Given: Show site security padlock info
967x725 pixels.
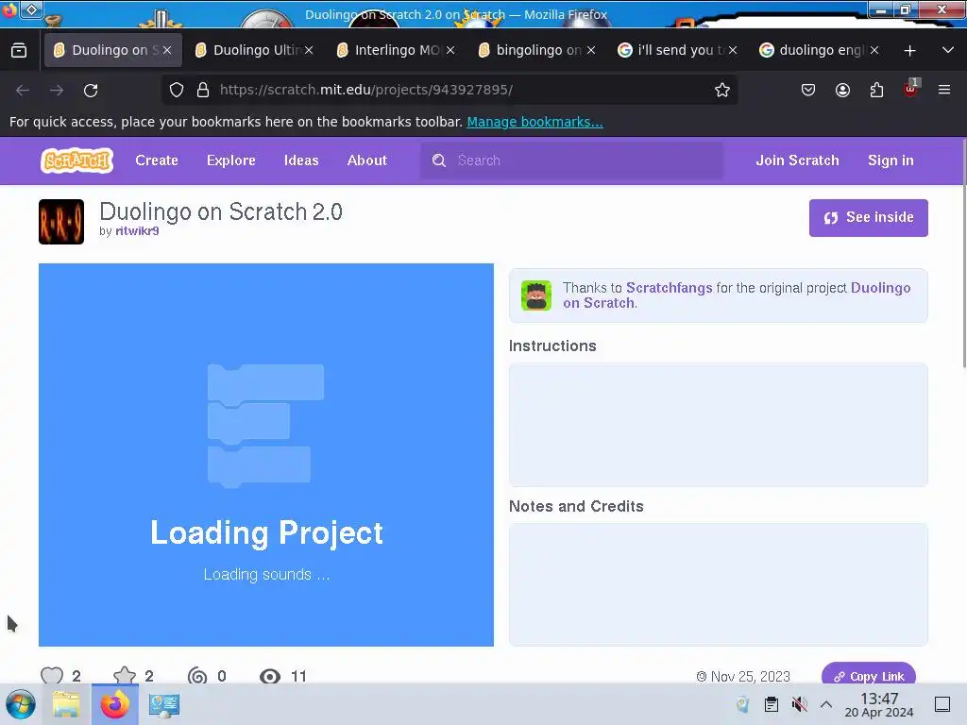Looking at the screenshot, I should coord(203,90).
